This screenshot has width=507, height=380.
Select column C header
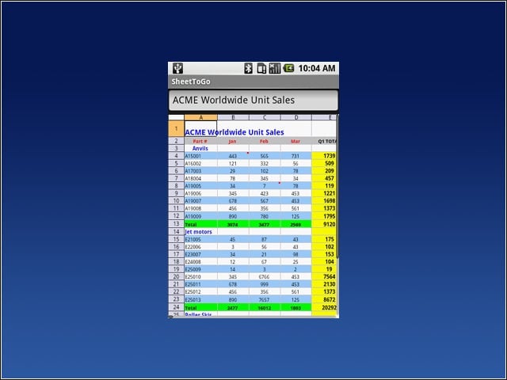point(265,117)
